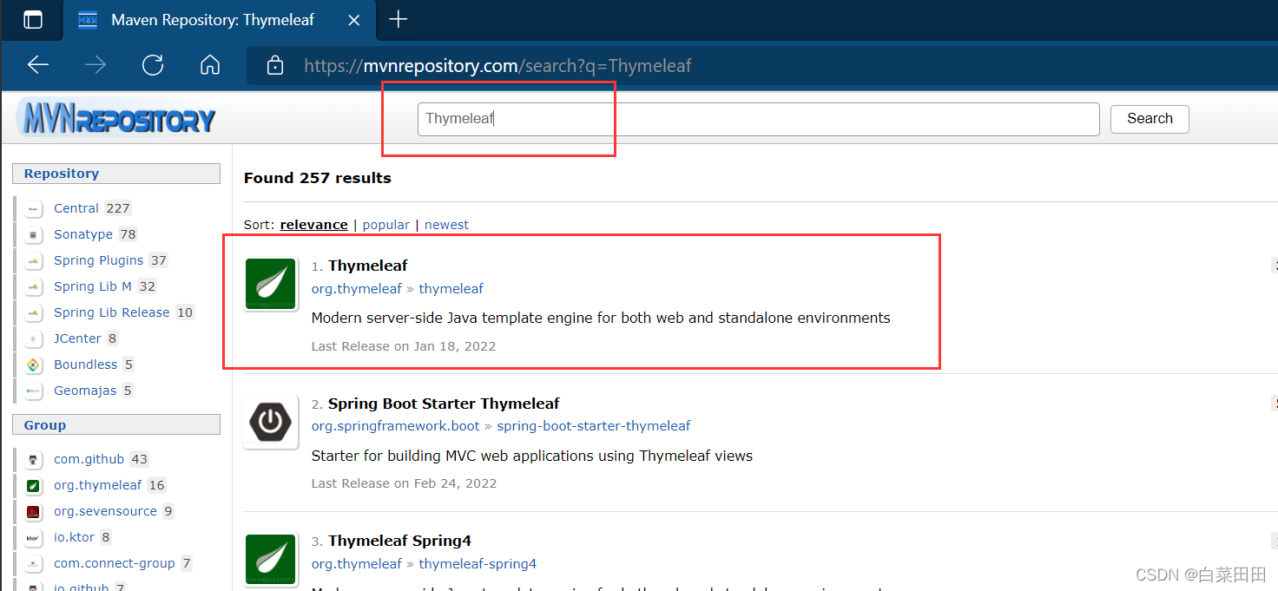Open the Thymeleaf result title
The height and width of the screenshot is (591, 1278).
point(367,266)
